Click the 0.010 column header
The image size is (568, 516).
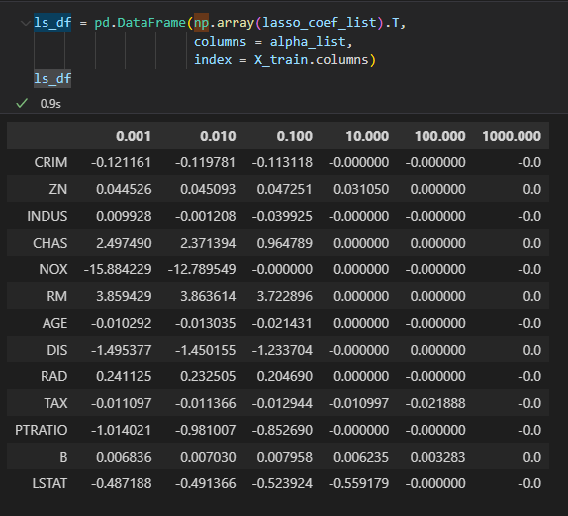point(218,136)
